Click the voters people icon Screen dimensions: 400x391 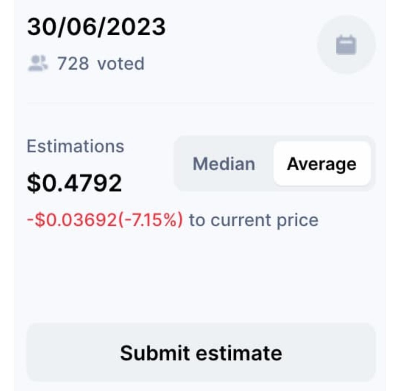[38, 63]
